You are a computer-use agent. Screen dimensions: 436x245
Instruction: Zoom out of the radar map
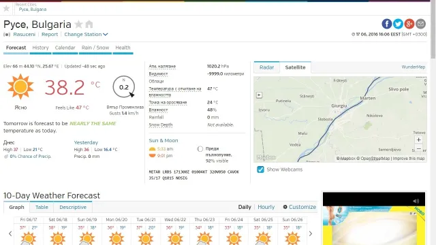pyautogui.click(x=418, y=148)
